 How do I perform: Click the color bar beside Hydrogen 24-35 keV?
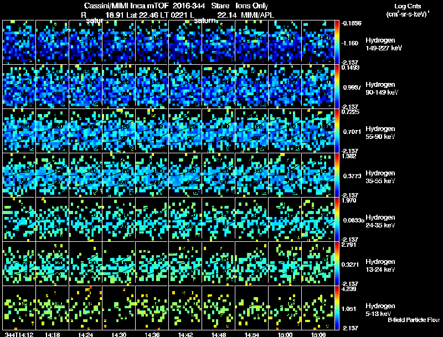pos(337,219)
